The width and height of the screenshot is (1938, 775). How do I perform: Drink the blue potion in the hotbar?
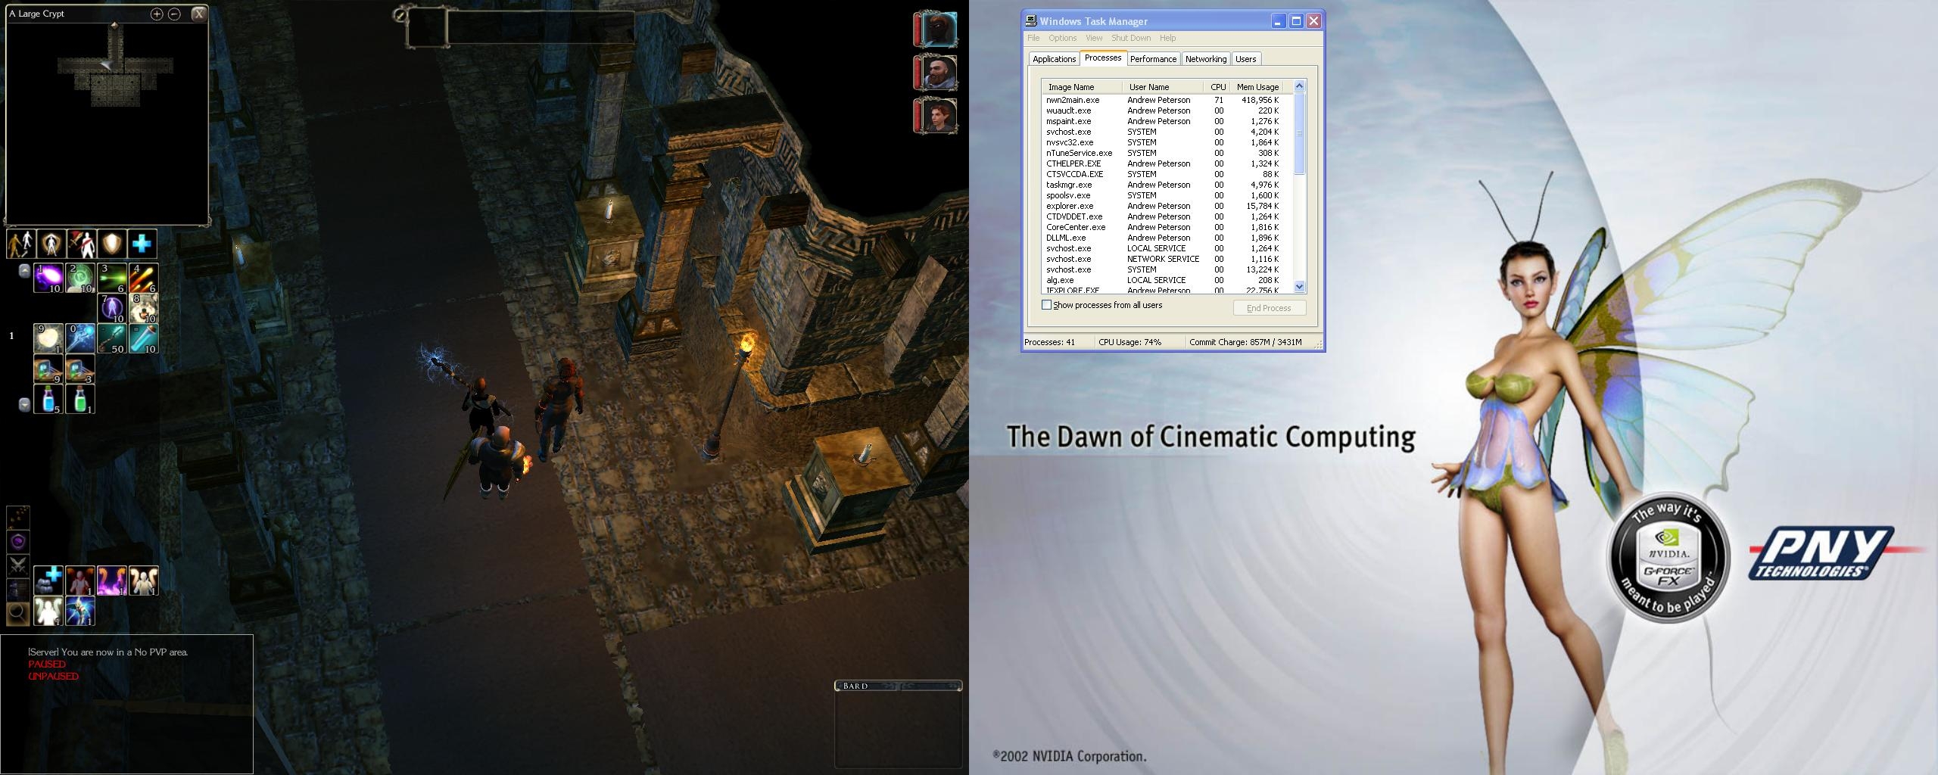coord(48,399)
